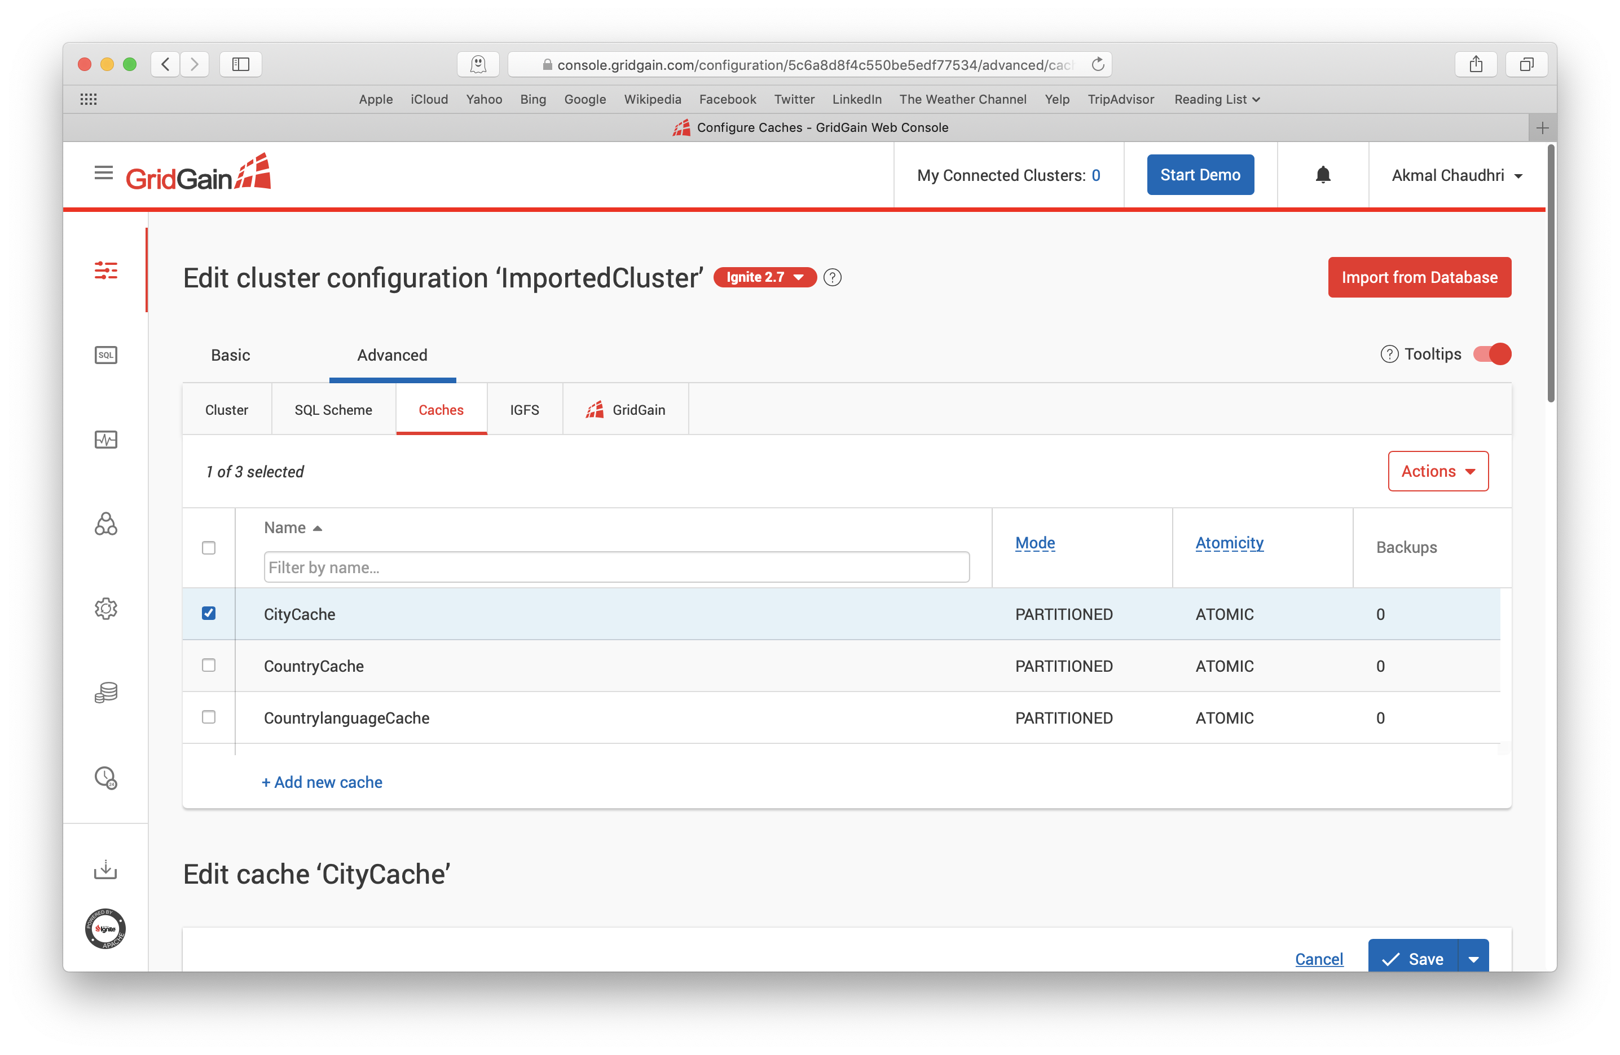Click the Import from Database button
1620x1055 pixels.
tap(1419, 276)
